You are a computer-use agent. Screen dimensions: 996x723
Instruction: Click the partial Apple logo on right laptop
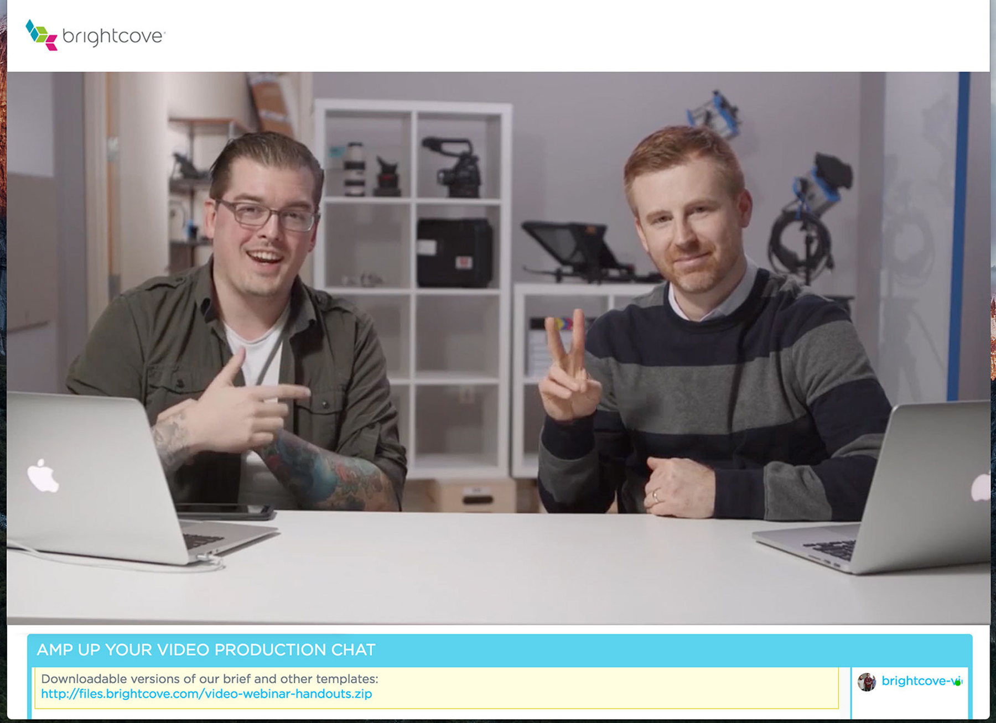click(x=981, y=488)
